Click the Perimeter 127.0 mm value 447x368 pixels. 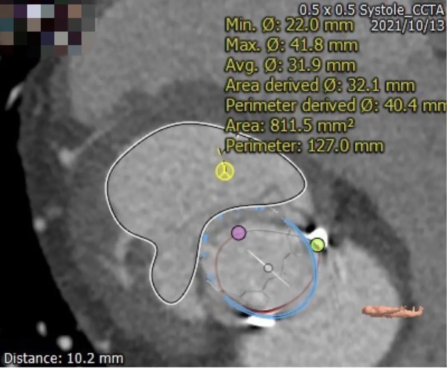[304, 146]
